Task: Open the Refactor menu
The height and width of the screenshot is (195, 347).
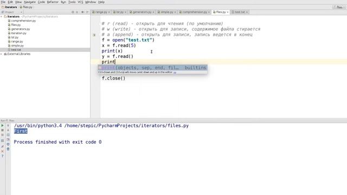Action: click(x=53, y=2)
